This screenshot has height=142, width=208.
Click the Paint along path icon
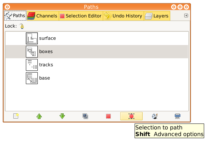pos(155,116)
